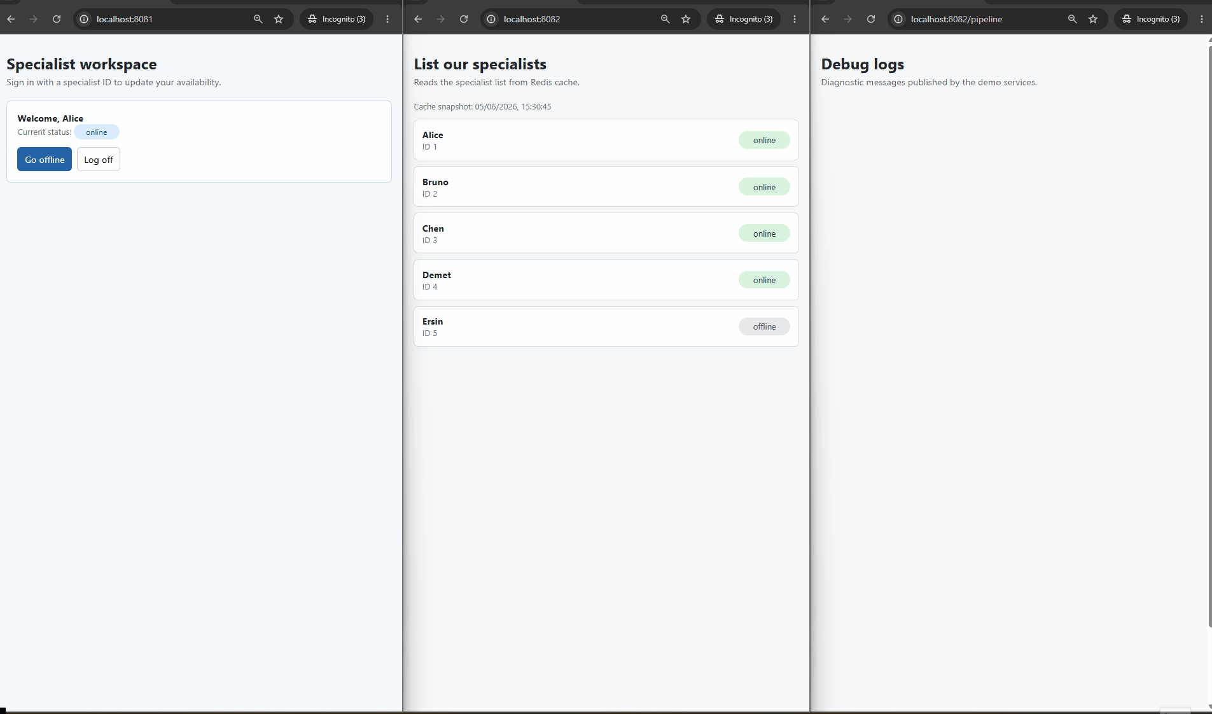Open zoom icon in localhost:8081 address bar
This screenshot has width=1212, height=714.
[258, 19]
